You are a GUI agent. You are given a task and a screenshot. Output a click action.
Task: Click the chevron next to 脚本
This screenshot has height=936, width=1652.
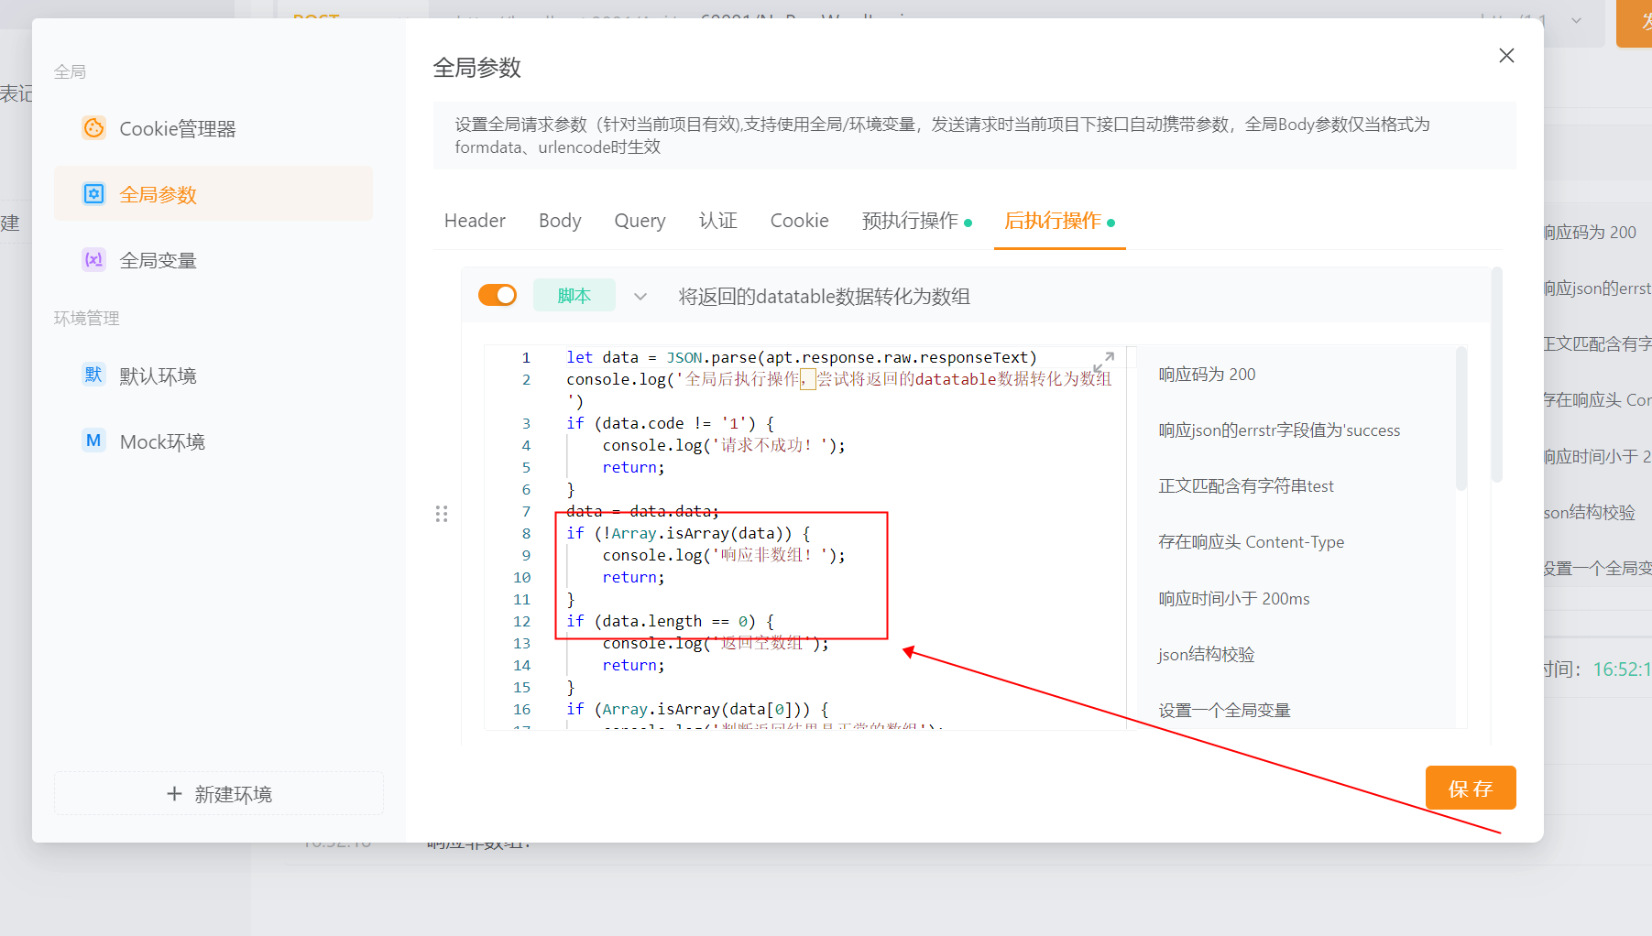click(640, 297)
